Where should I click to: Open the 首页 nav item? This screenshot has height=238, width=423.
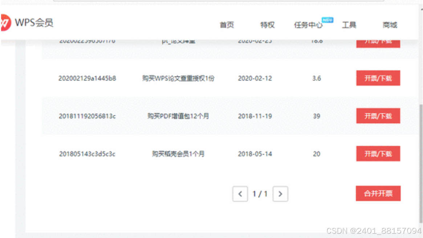click(227, 25)
